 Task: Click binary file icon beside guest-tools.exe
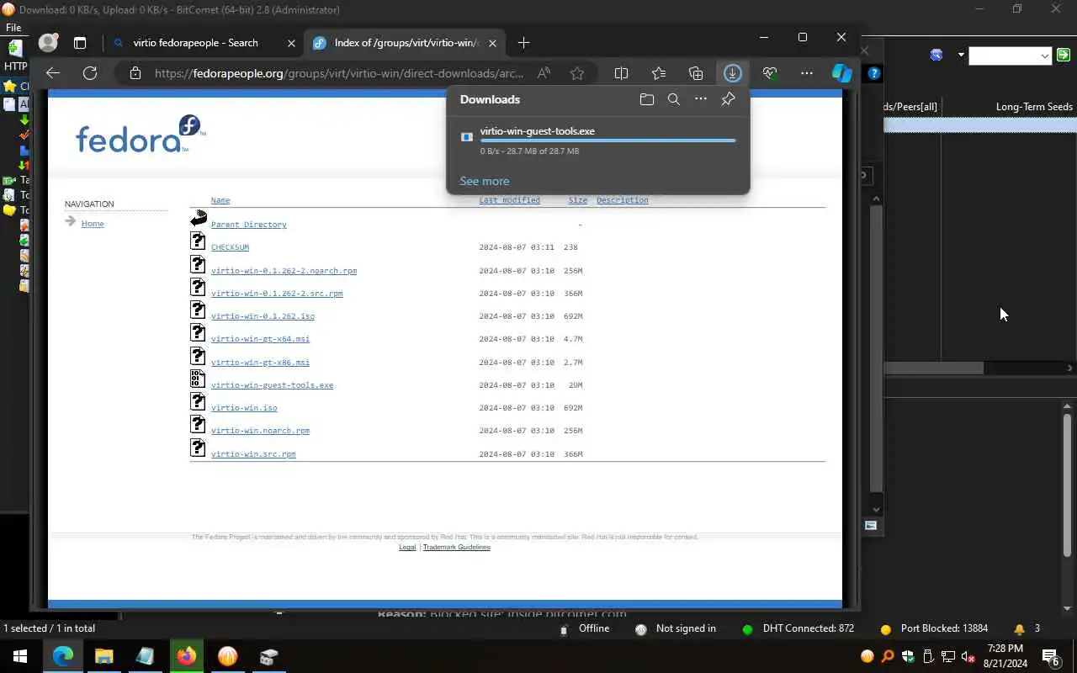click(x=198, y=379)
